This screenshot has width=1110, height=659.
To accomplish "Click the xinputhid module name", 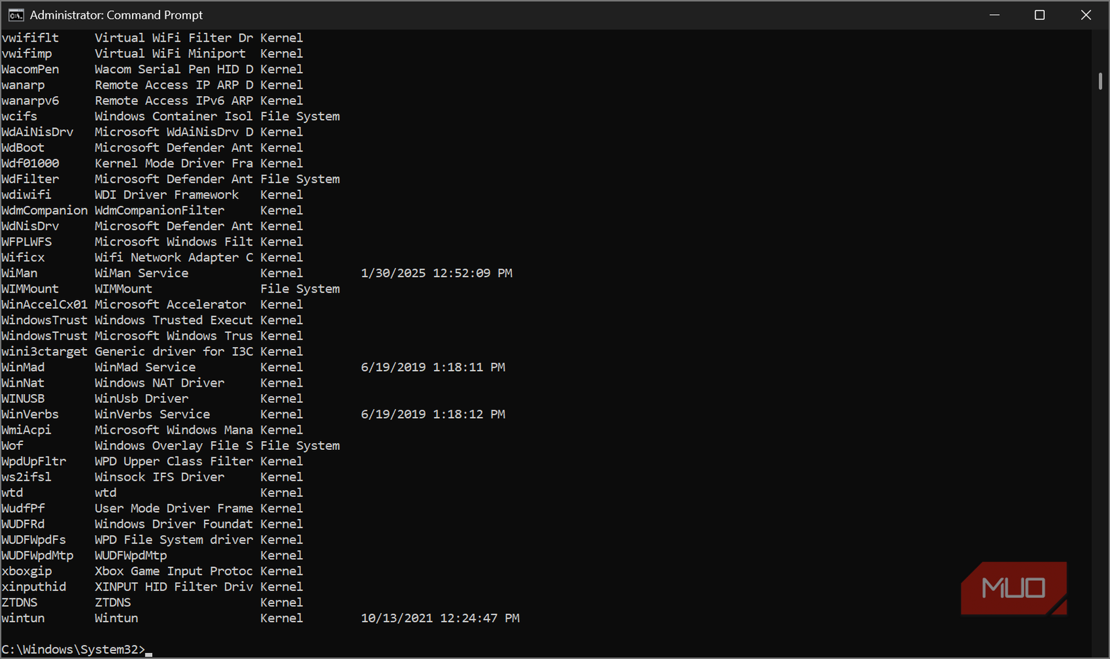I will [34, 587].
